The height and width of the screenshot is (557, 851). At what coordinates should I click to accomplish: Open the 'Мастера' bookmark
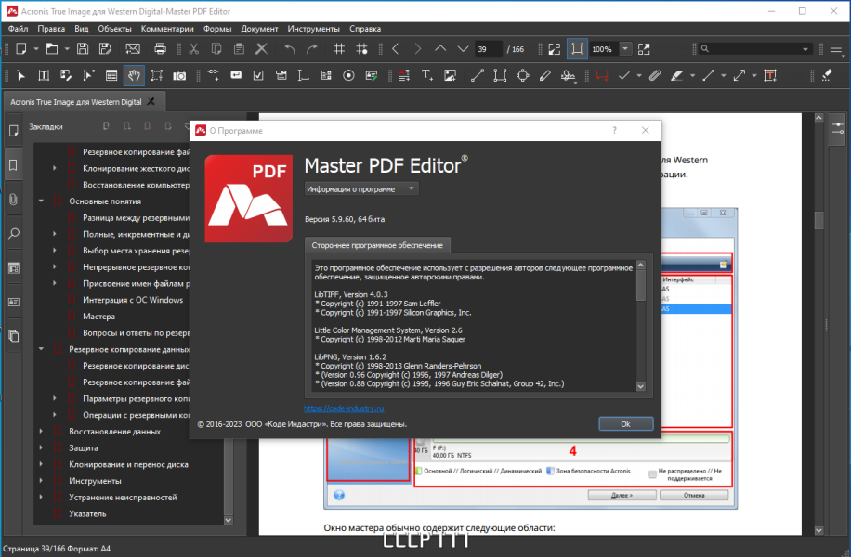(98, 317)
